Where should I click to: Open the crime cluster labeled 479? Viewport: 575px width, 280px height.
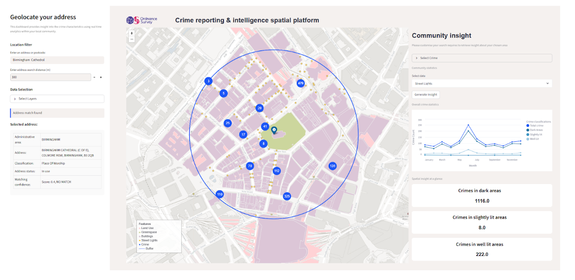click(300, 83)
